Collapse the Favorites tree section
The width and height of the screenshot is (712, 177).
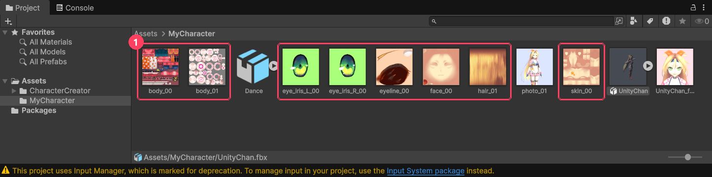5,32
